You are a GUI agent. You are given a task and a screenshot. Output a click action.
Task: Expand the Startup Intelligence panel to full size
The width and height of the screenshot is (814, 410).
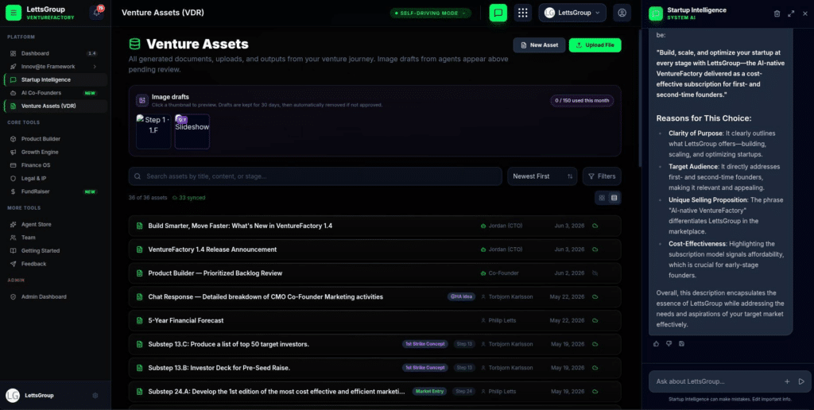click(791, 14)
